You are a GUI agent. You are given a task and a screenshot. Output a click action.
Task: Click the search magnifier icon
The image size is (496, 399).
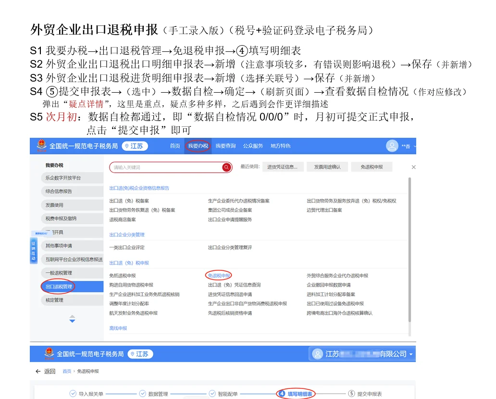[x=226, y=167]
